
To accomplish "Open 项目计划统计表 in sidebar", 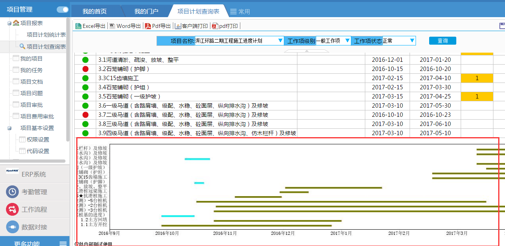I will pyautogui.click(x=46, y=35).
